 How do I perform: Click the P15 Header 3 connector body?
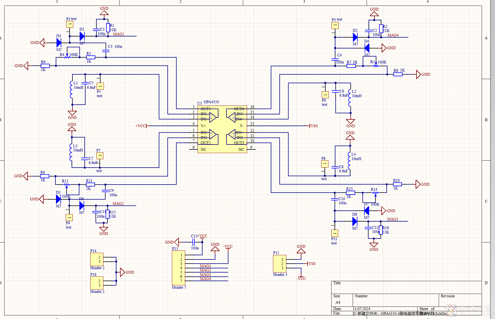[280, 264]
